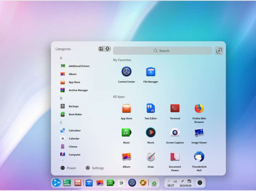The width and height of the screenshot is (256, 191).
Task: Open the Text Editor app
Action: pos(151,109)
